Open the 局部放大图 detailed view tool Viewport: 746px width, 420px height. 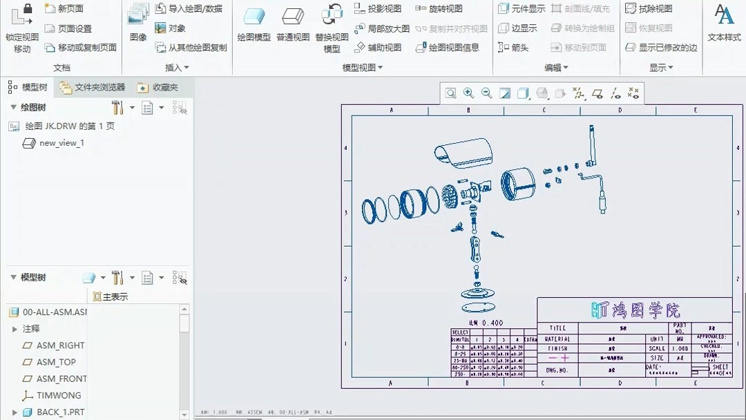click(383, 29)
